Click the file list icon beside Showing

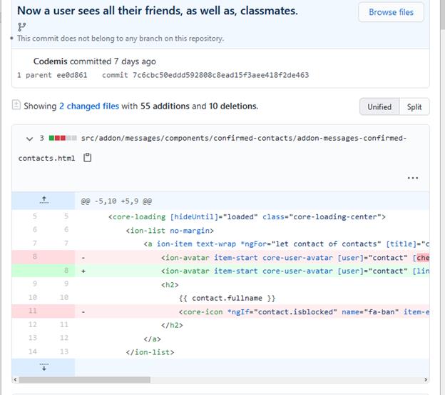pyautogui.click(x=16, y=105)
